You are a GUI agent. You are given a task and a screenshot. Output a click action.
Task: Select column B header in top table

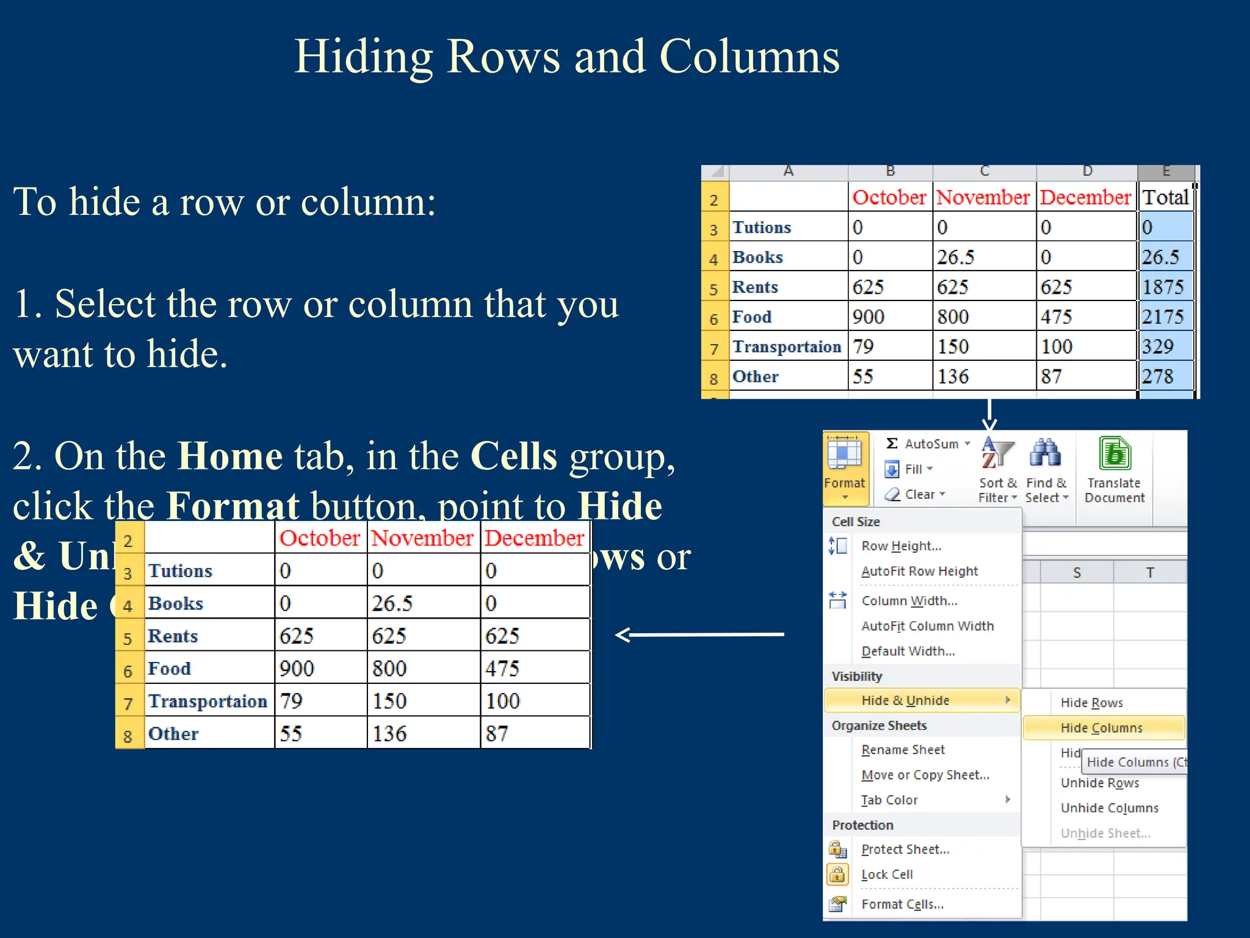click(891, 172)
